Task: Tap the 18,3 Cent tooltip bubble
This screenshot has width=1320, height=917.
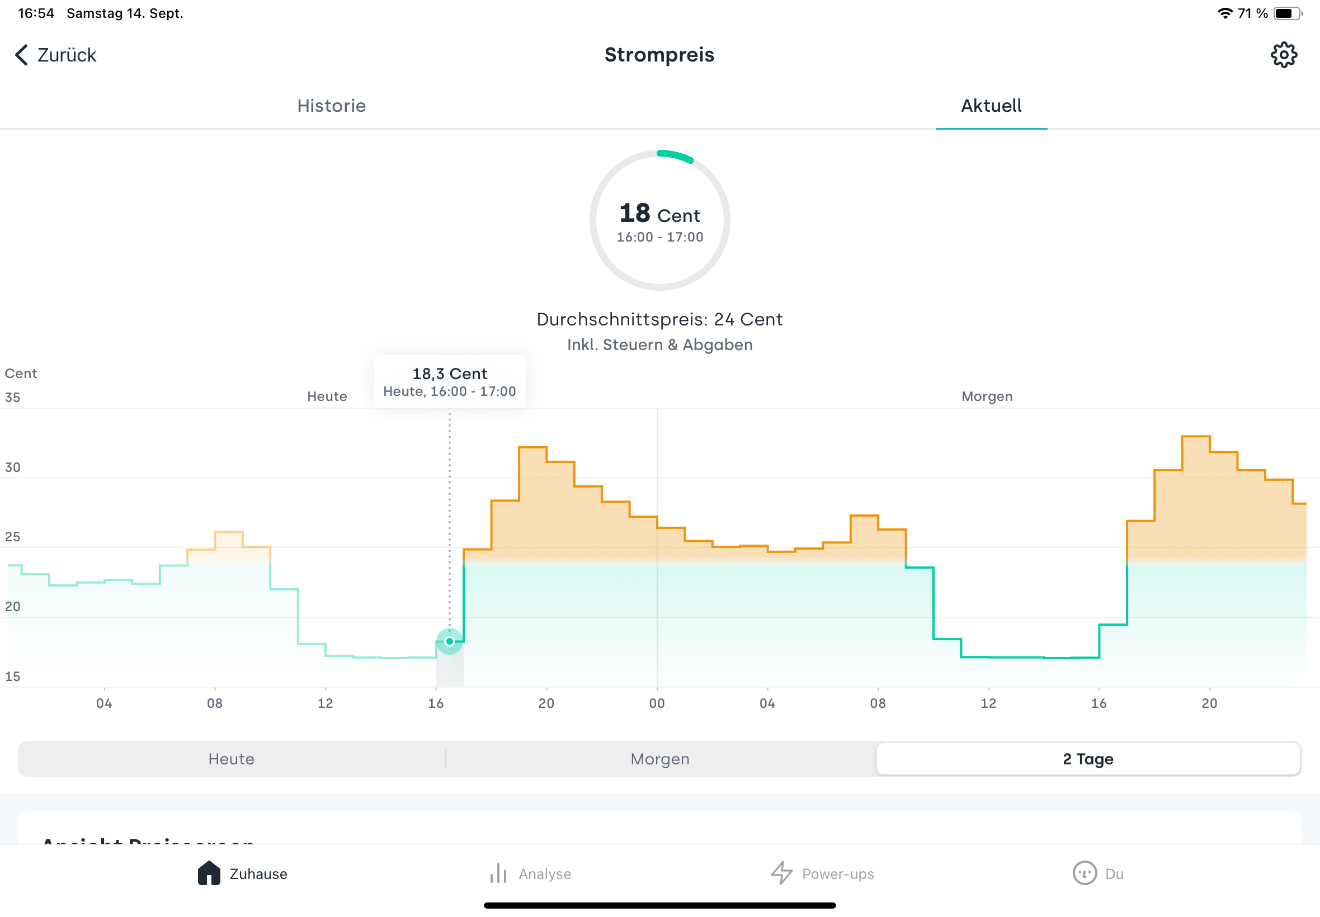Action: 449,382
